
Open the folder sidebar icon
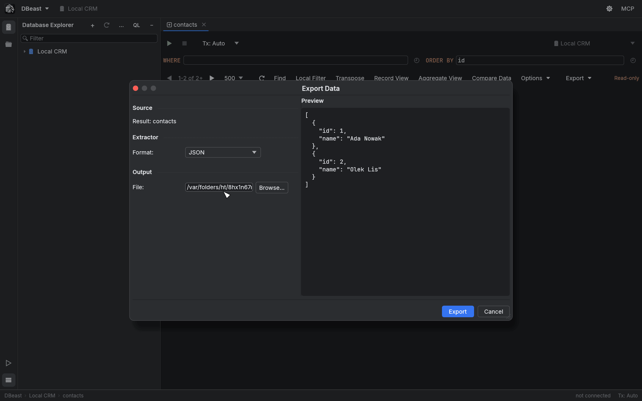(9, 44)
